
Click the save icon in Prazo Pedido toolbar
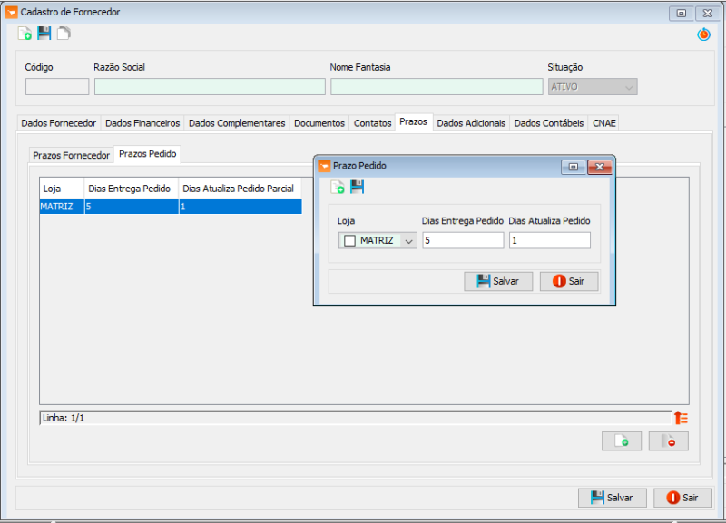357,187
